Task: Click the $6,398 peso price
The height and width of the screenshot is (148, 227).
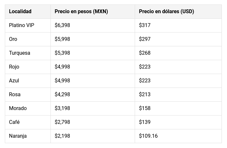Action: pyautogui.click(x=62, y=25)
